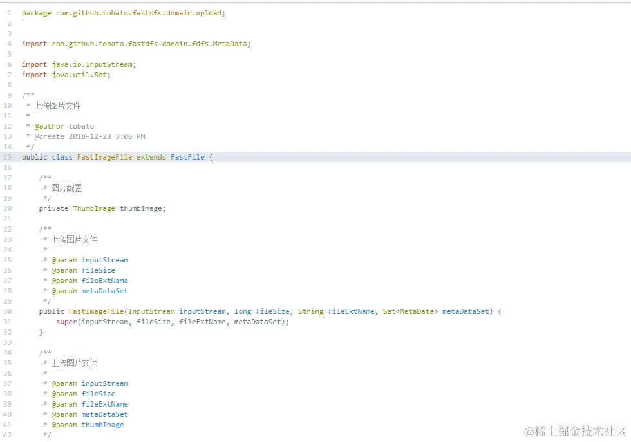Click the closing brace on line 32
Image resolution: width=631 pixels, height=442 pixels.
41,332
